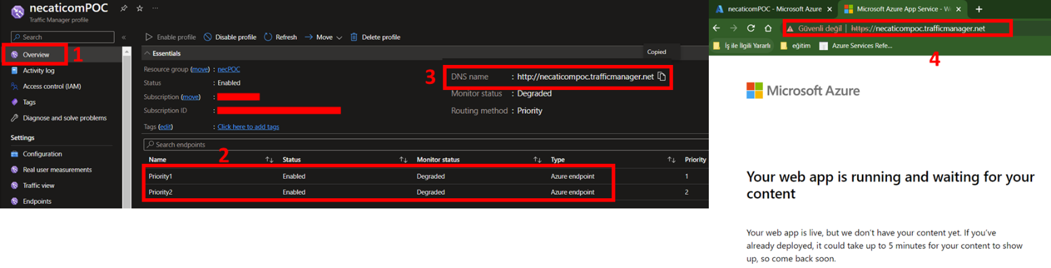The height and width of the screenshot is (268, 1051).
Task: Click the Disable profile toolbar button
Action: click(x=230, y=37)
